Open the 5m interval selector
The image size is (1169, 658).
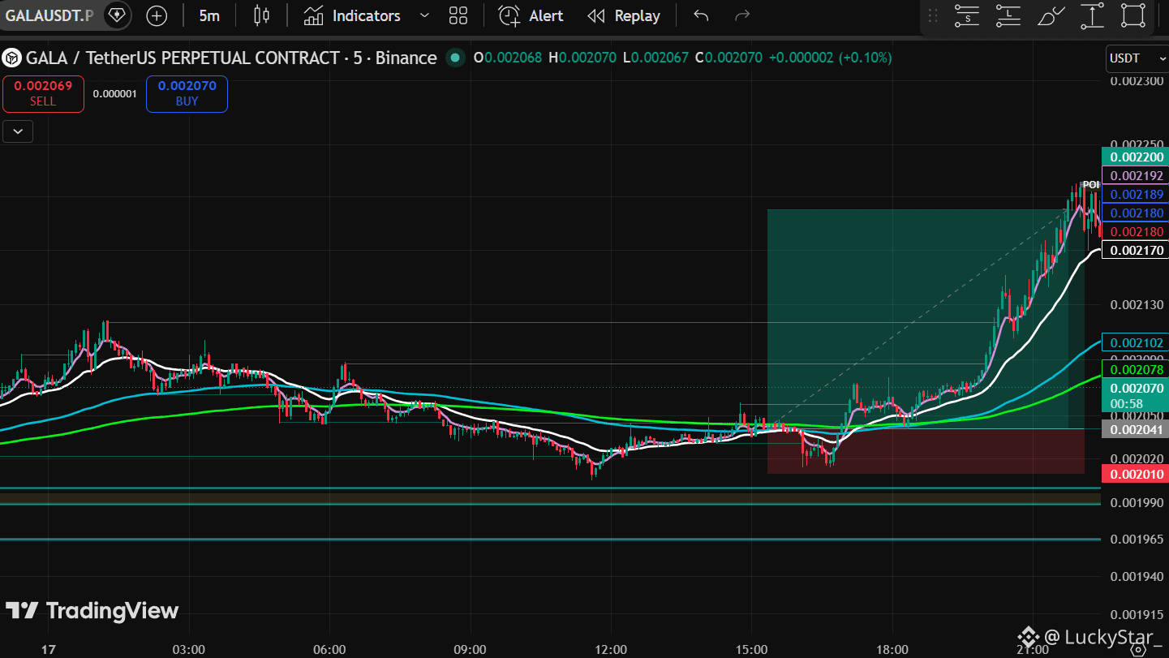click(x=209, y=15)
